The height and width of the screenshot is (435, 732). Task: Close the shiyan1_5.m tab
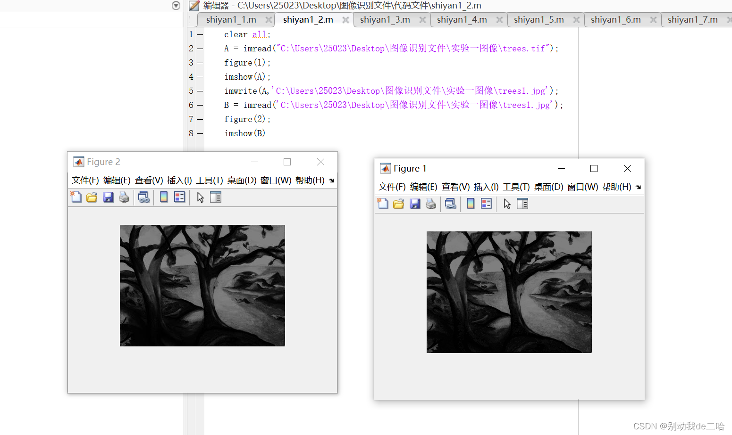(576, 20)
